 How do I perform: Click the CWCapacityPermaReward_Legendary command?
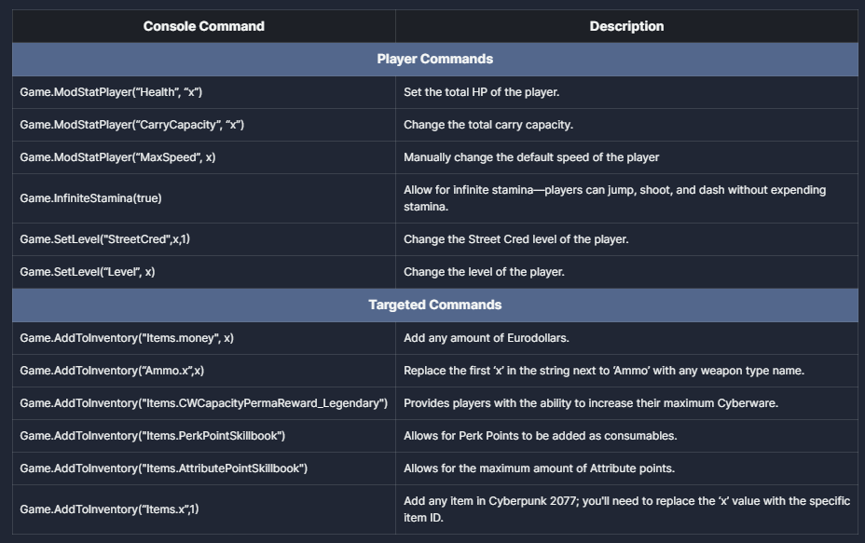(203, 403)
